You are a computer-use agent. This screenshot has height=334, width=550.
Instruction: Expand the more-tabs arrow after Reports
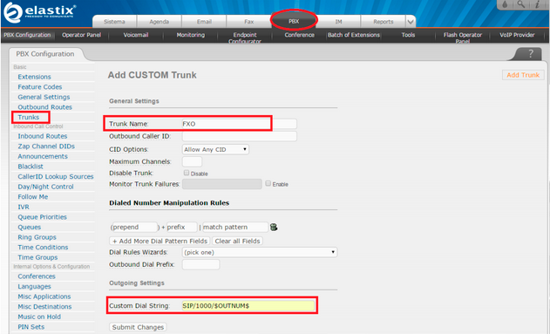[x=411, y=22]
